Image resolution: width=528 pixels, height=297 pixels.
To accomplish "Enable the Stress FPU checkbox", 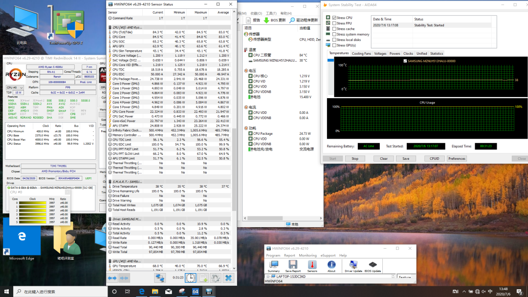I will click(334, 23).
